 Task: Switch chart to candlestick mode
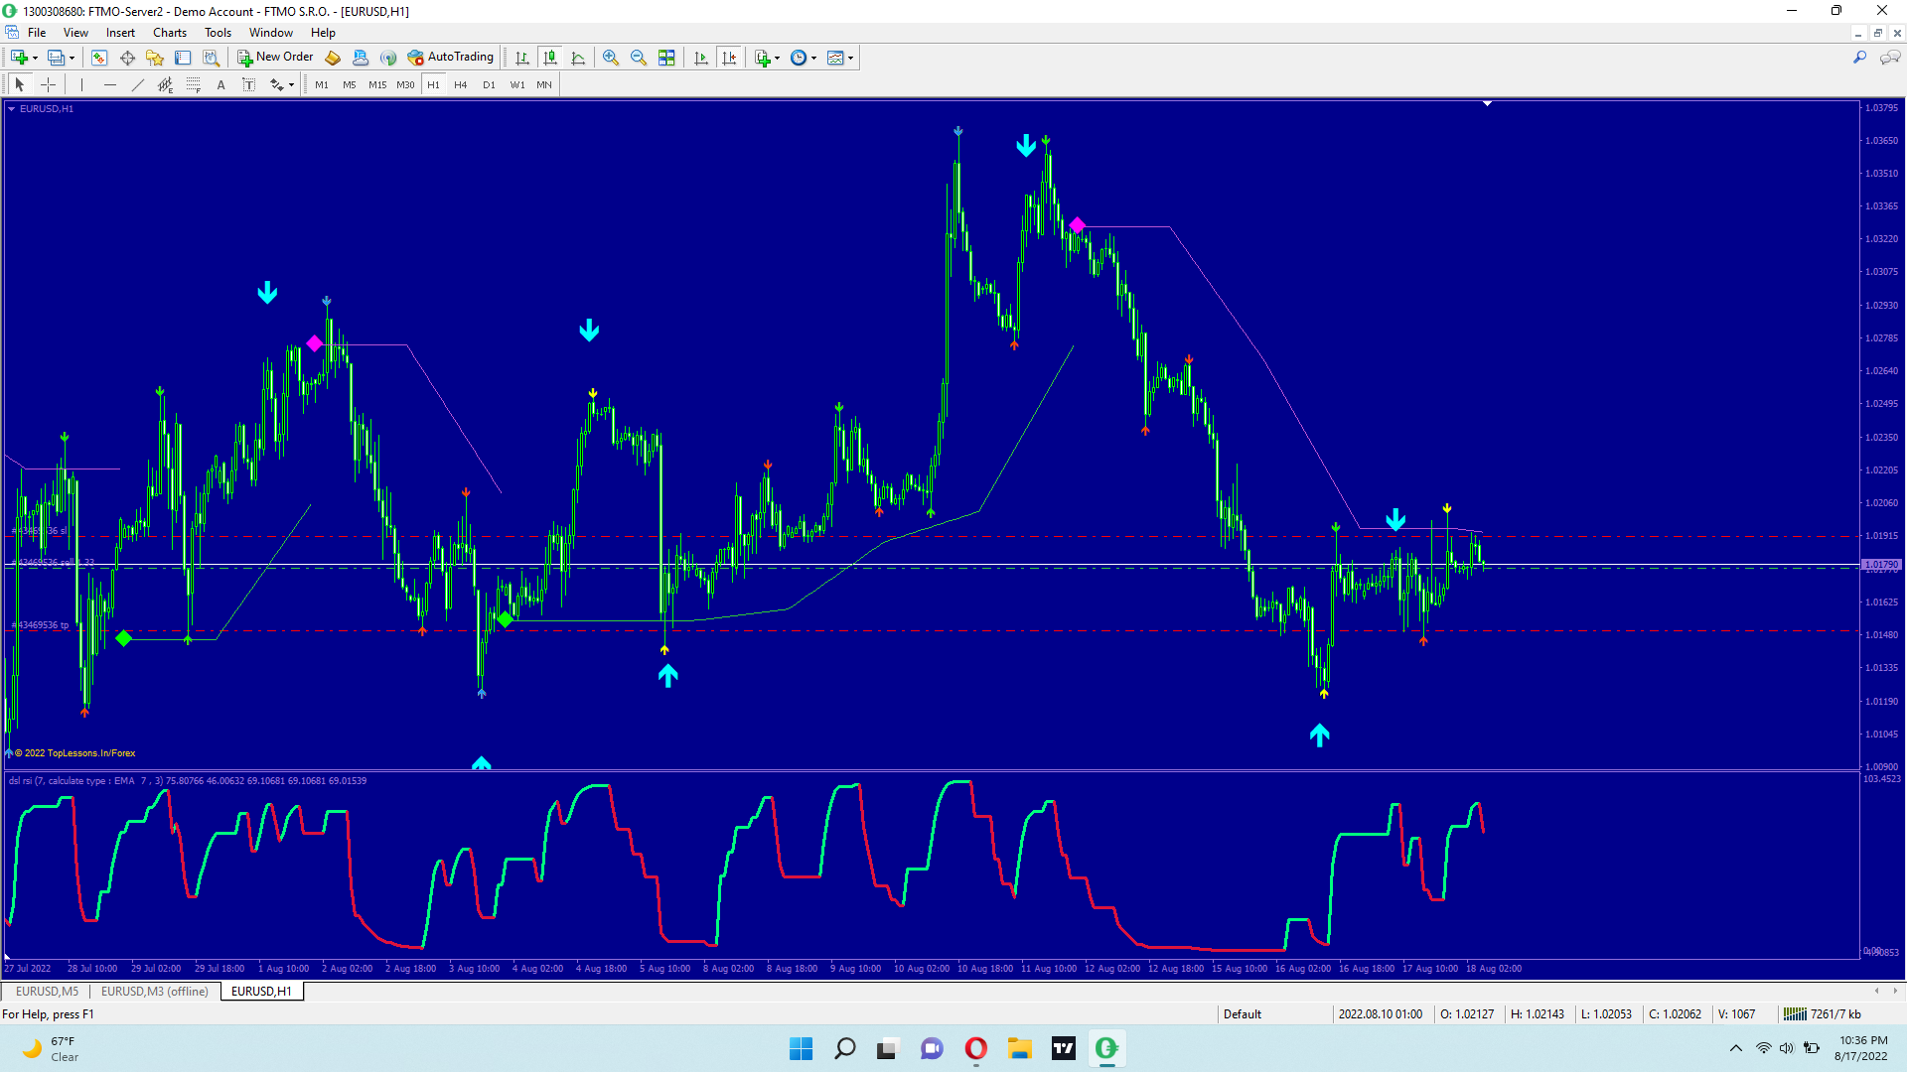click(x=550, y=58)
